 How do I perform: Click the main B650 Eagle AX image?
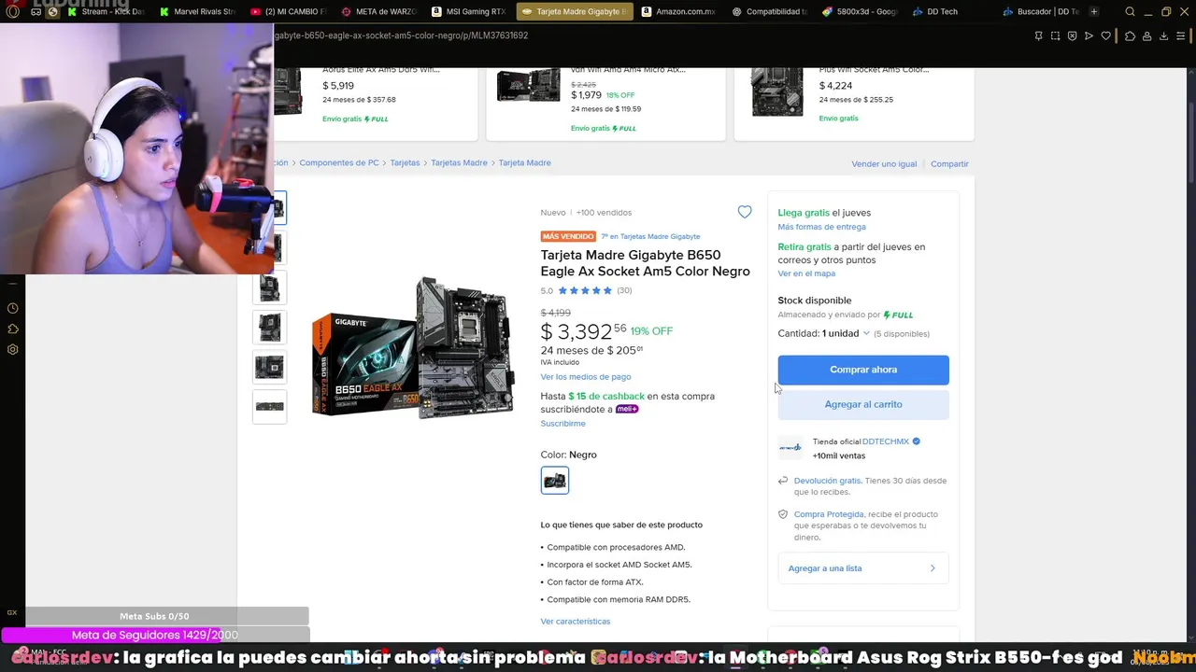(x=413, y=346)
